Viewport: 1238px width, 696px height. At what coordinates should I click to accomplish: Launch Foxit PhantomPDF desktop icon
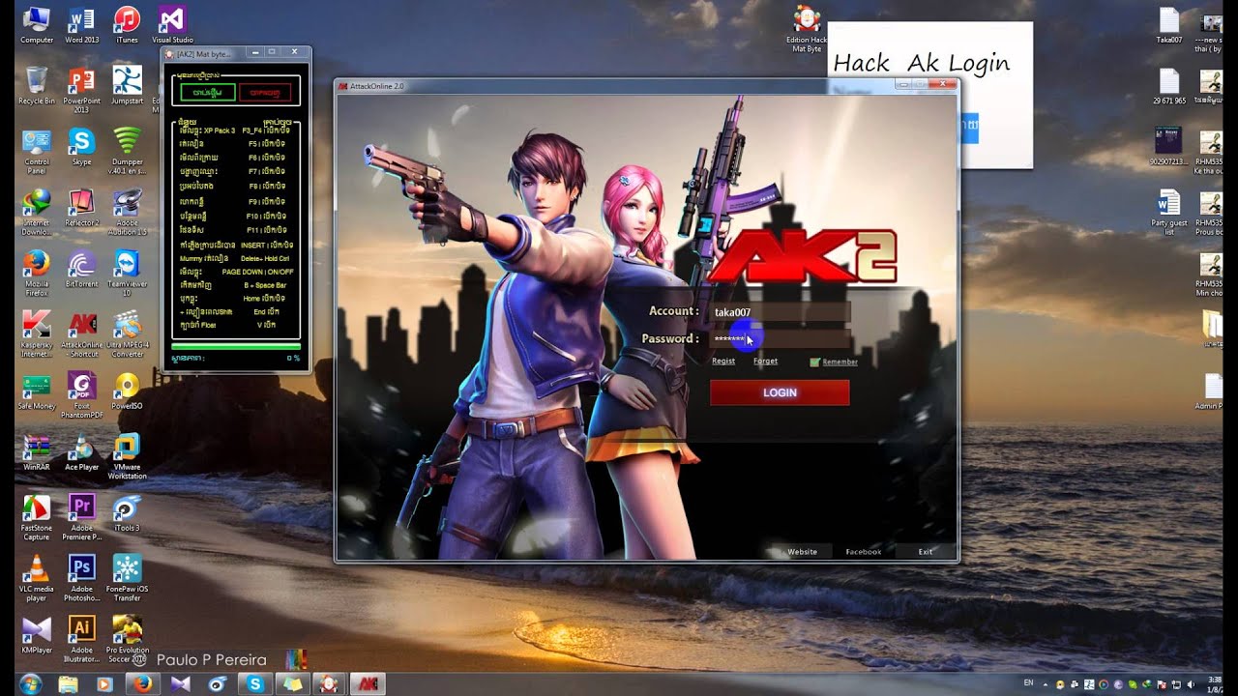(x=81, y=396)
